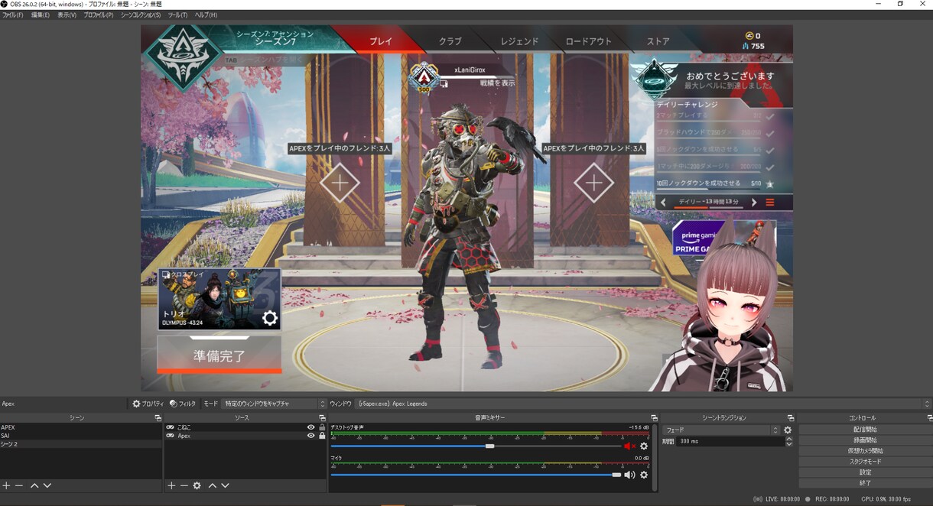Open transition properties gear next to フェード
This screenshot has width=933, height=506.
click(788, 430)
